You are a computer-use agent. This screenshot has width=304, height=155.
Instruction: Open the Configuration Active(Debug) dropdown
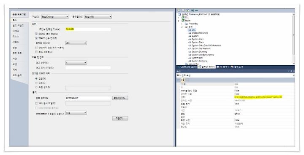coord(55,17)
